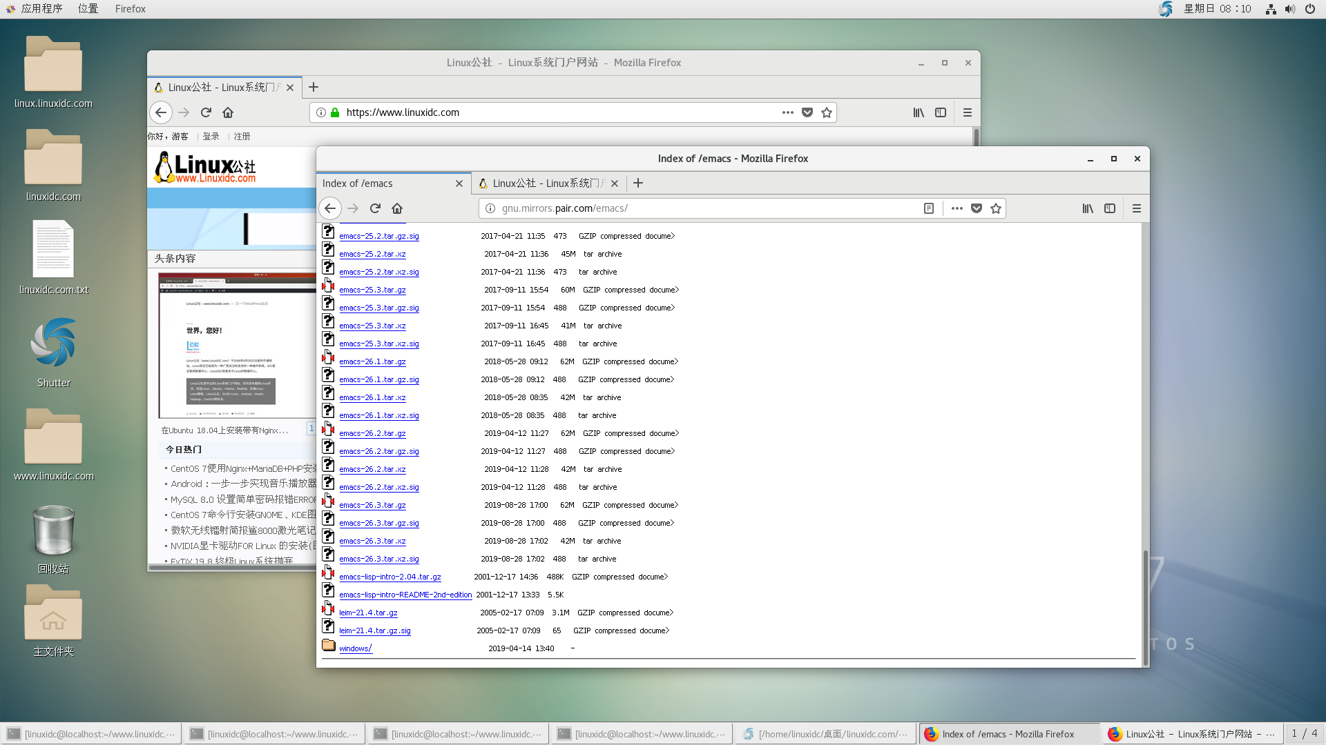
Task: Open MySQL 8.0 article link
Action: [243, 499]
